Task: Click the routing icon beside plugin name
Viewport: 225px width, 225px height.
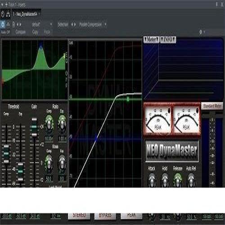Action: pos(8,14)
